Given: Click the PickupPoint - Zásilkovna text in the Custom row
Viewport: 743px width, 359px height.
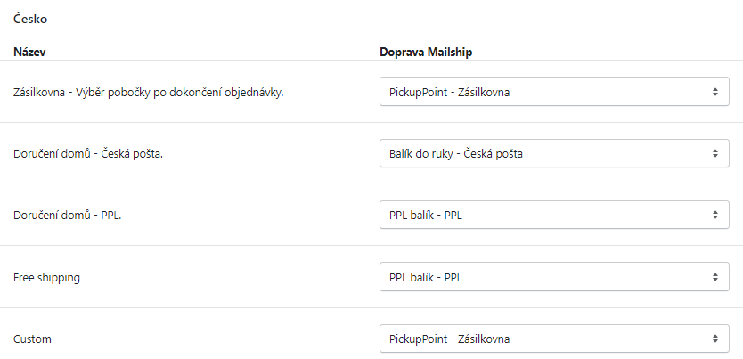Looking at the screenshot, I should (x=449, y=339).
